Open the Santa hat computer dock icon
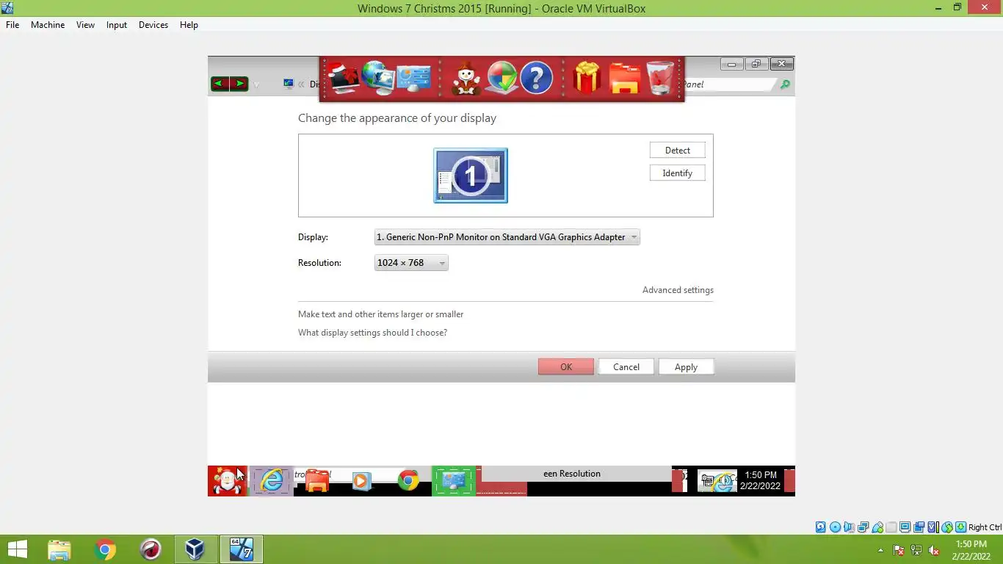The height and width of the screenshot is (564, 1003). tap(343, 78)
